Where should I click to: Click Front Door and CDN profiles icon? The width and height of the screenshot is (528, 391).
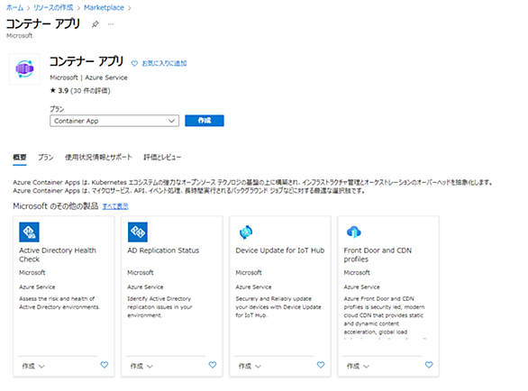tap(354, 232)
